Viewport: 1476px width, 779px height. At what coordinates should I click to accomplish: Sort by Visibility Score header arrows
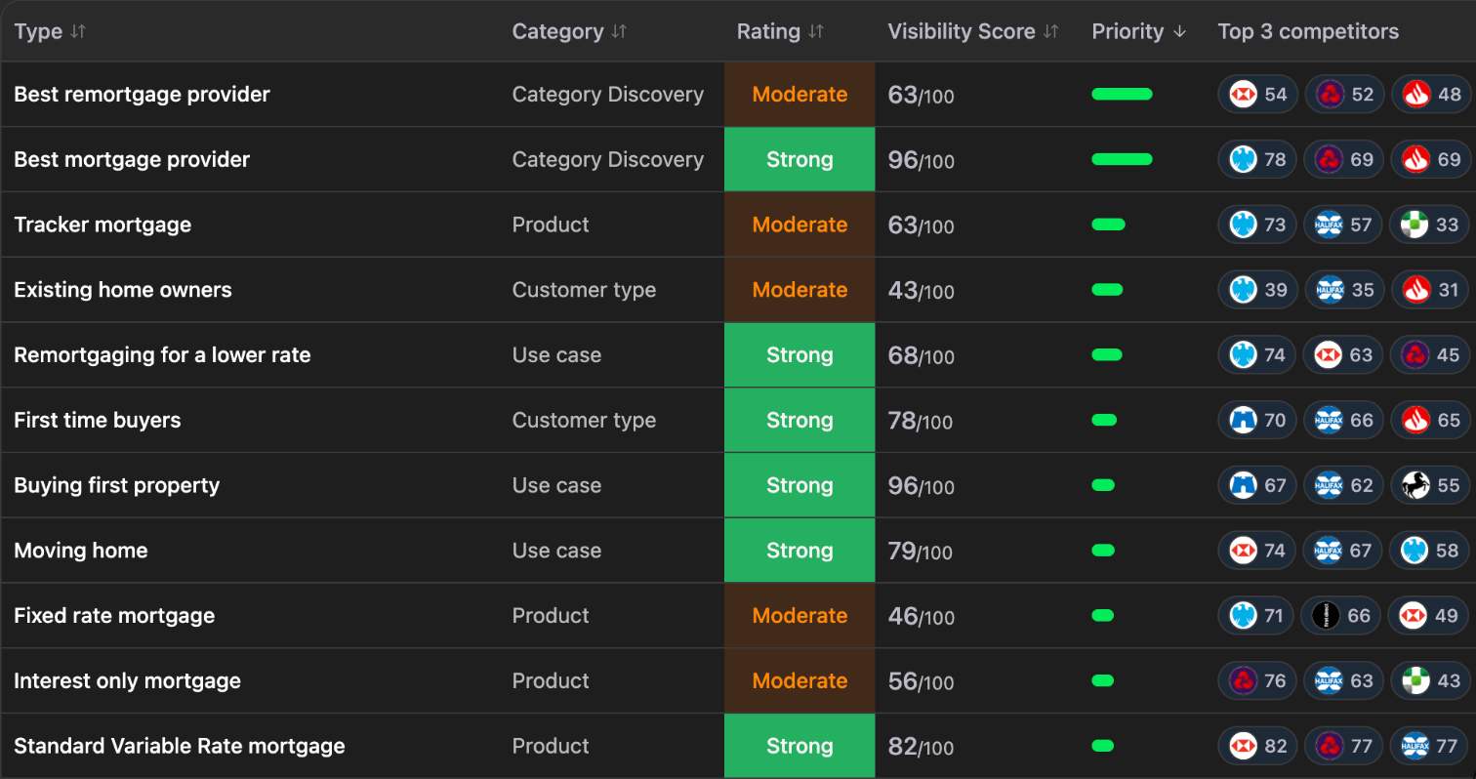point(1050,31)
